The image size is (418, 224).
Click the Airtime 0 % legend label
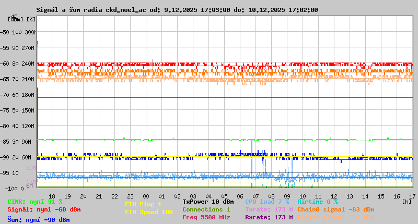[317, 202]
